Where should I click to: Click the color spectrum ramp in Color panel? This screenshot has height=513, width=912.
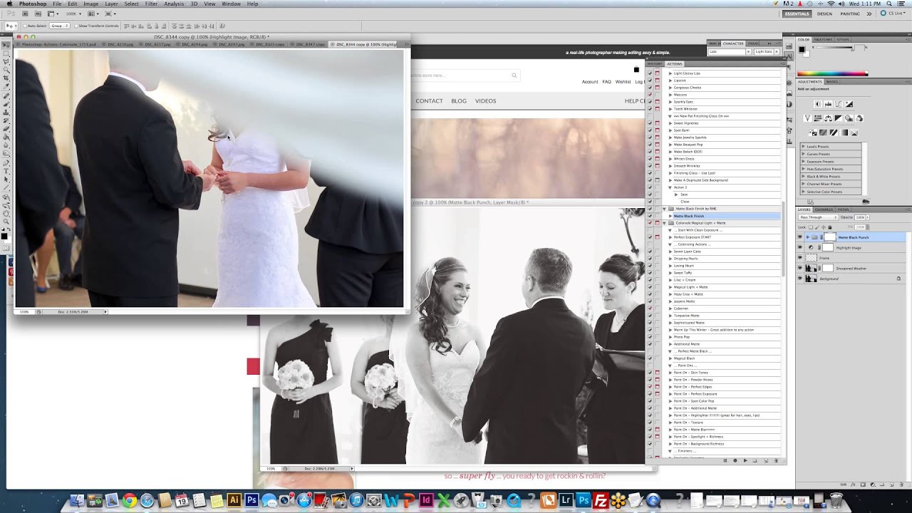coord(832,73)
